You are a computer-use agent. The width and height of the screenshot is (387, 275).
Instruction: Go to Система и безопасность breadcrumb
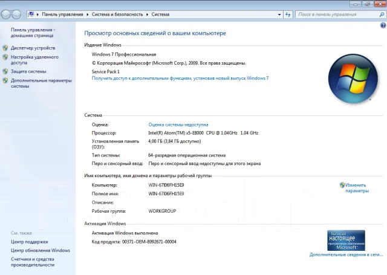click(x=117, y=15)
